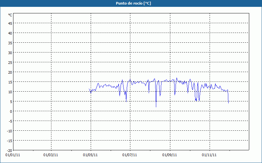Click the 01/01/11 date label
The image size is (262, 163).
click(x=13, y=155)
